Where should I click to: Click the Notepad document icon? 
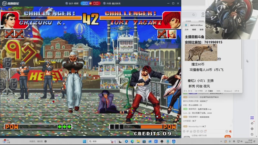point(186,25)
